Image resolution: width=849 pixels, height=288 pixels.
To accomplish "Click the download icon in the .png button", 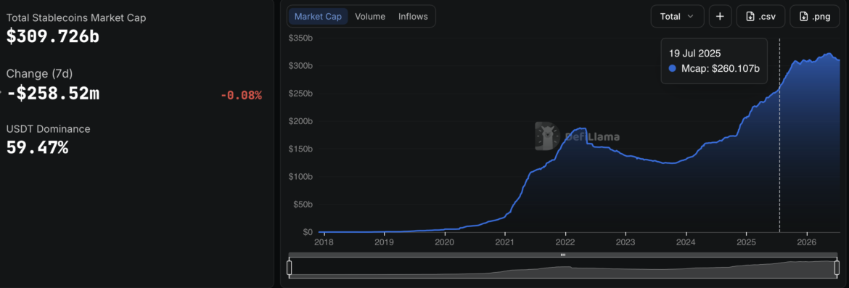I will (x=803, y=16).
